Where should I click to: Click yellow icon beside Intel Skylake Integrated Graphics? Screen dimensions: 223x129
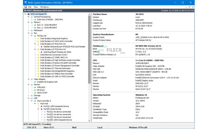(38, 38)
